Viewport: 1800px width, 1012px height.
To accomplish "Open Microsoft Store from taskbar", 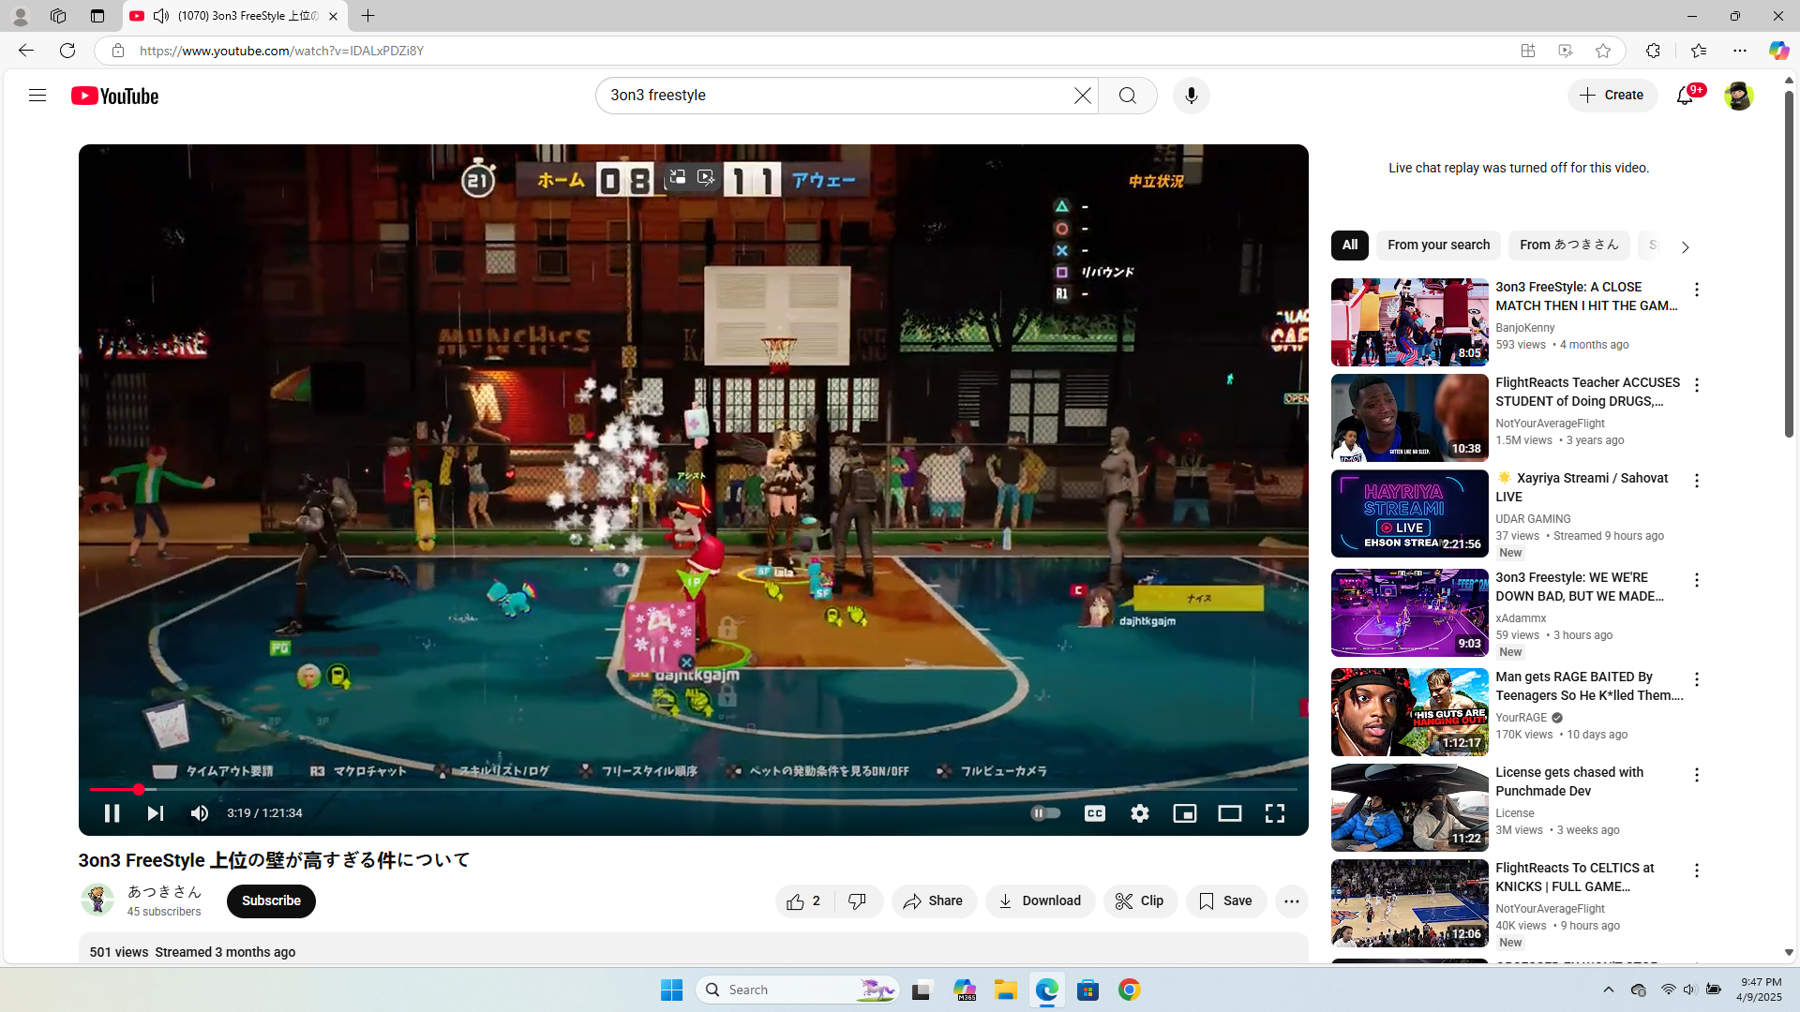I will point(1088,990).
